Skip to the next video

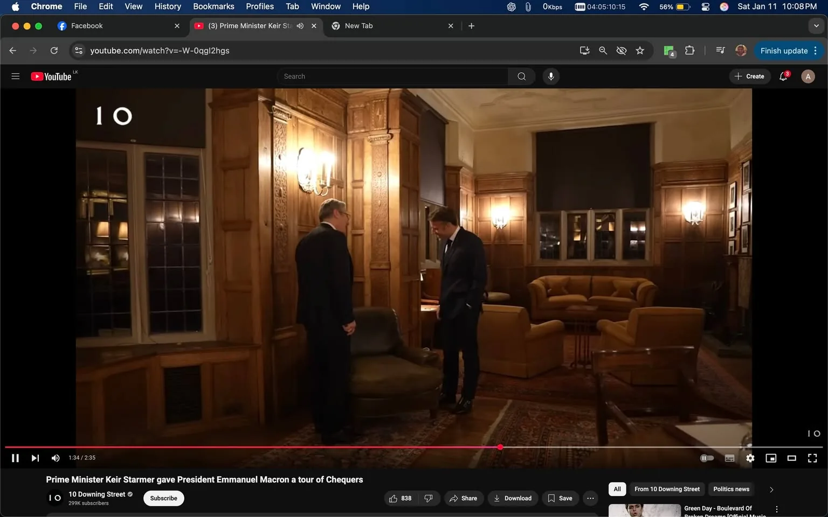tap(35, 458)
